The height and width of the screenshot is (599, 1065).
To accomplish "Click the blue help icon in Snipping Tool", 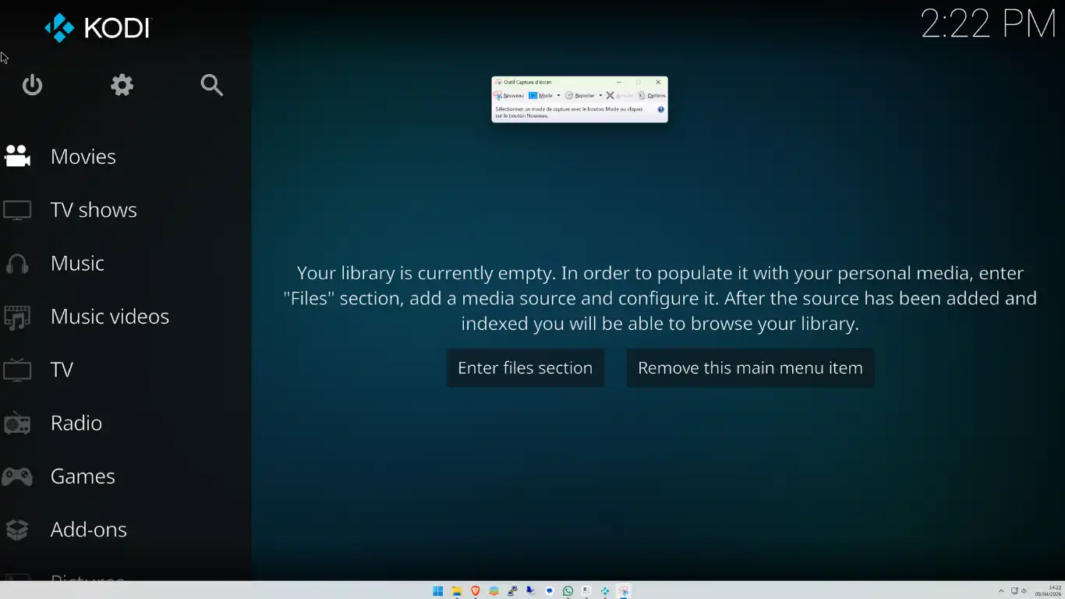I will click(660, 110).
